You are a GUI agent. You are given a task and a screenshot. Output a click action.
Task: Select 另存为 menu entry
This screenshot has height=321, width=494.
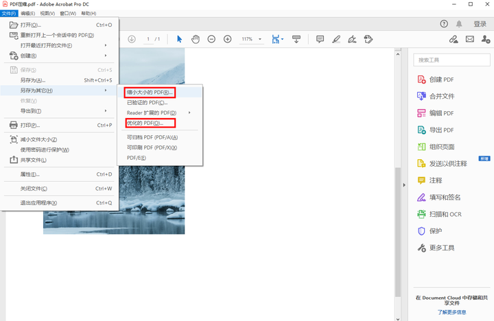coord(60,80)
